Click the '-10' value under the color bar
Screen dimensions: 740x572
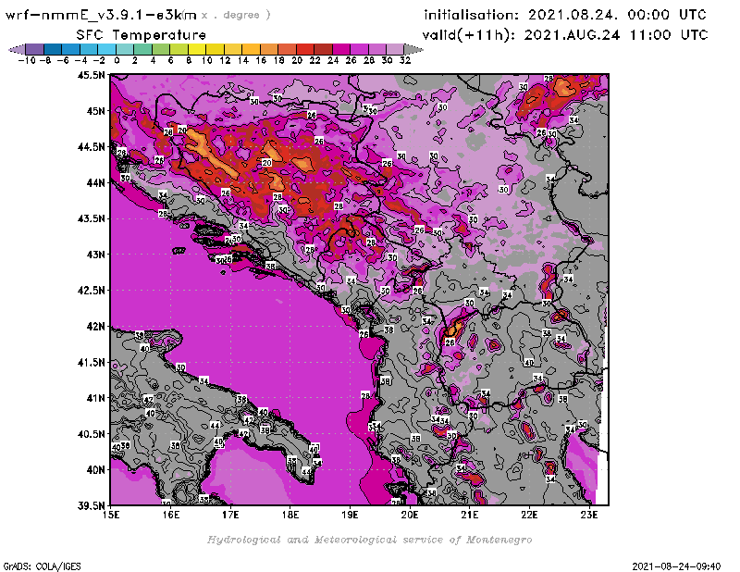pos(27,60)
